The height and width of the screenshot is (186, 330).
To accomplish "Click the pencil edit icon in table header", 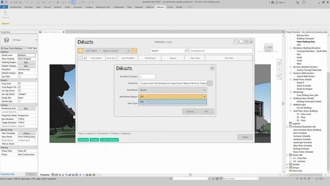I will pos(85,58).
